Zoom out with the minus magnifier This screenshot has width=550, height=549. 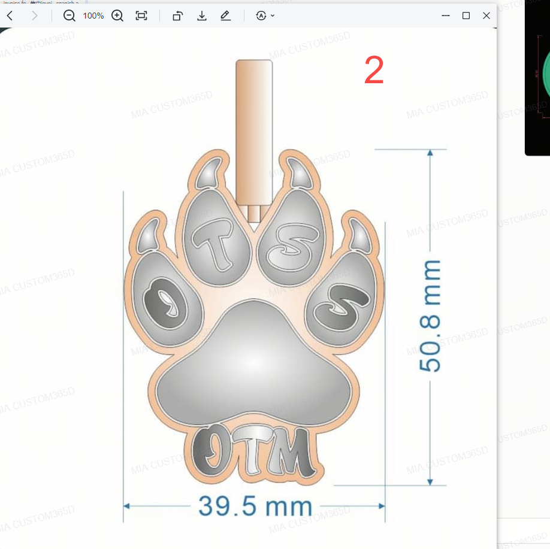(69, 16)
